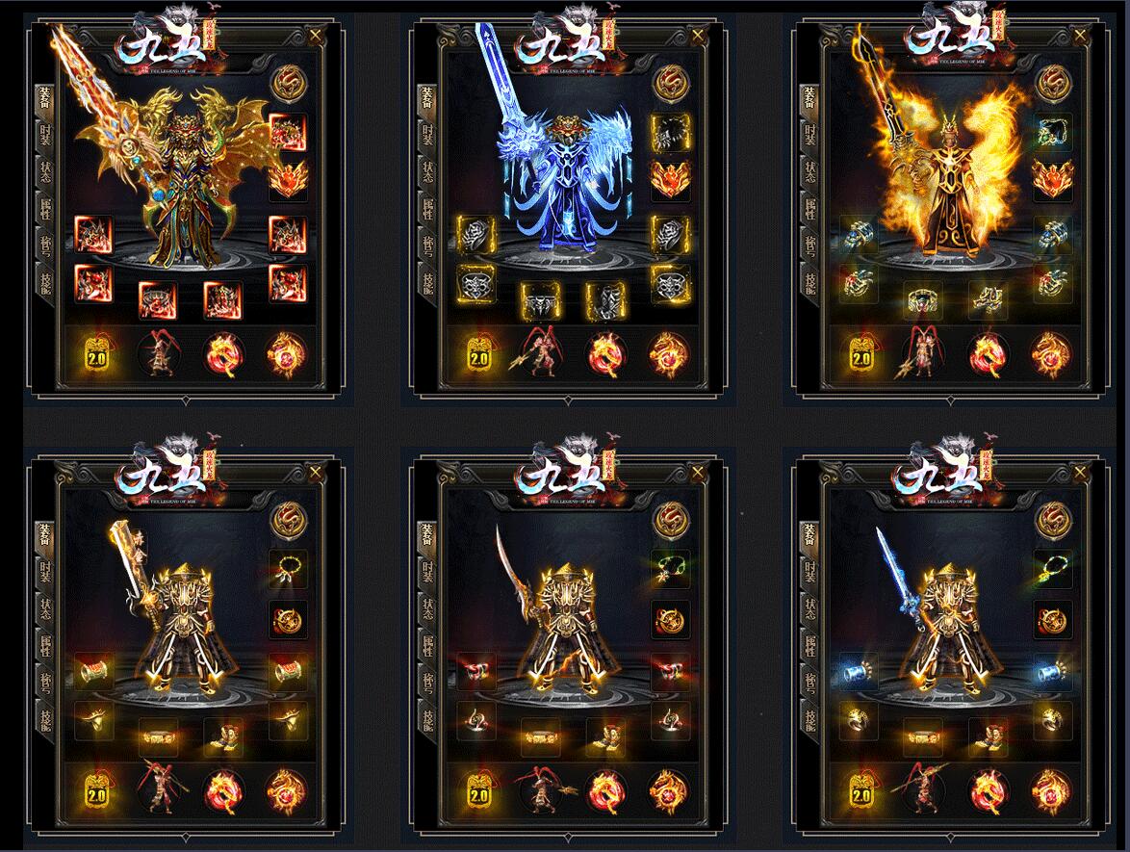Open 时装 tab in golden dragon panel
Viewport: 1130px width, 852px height.
[x=46, y=136]
